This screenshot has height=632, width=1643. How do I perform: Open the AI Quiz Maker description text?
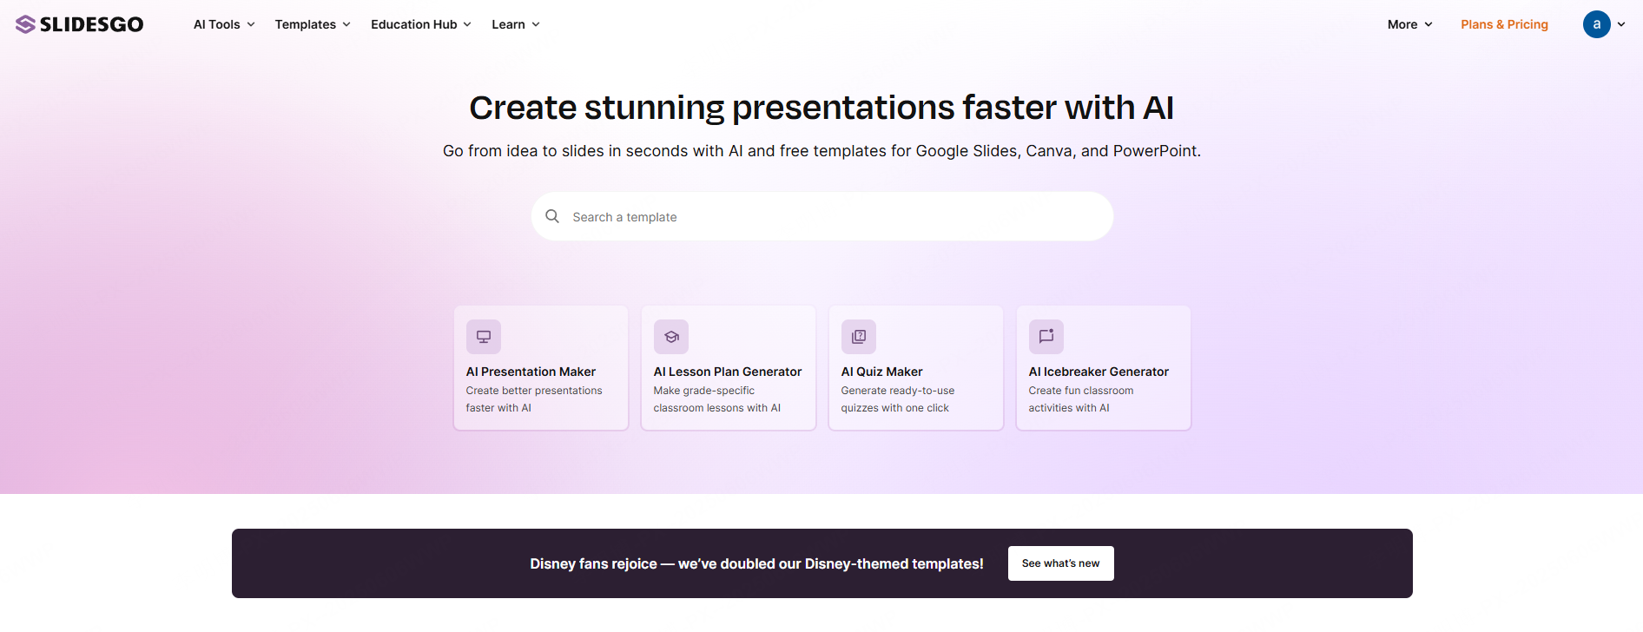(897, 399)
